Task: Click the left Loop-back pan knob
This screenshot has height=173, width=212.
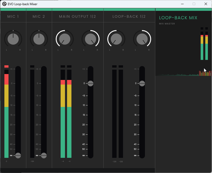Action: coord(116,39)
